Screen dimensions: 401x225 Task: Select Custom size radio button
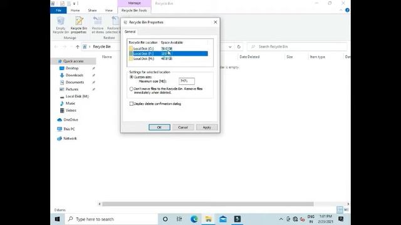point(132,77)
